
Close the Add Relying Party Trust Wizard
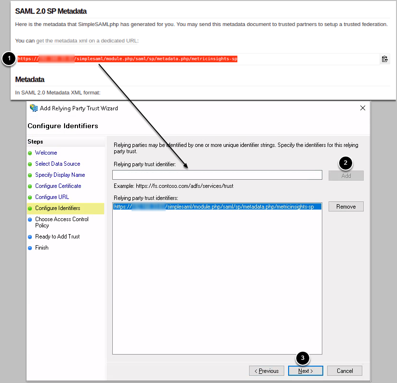pyautogui.click(x=363, y=108)
